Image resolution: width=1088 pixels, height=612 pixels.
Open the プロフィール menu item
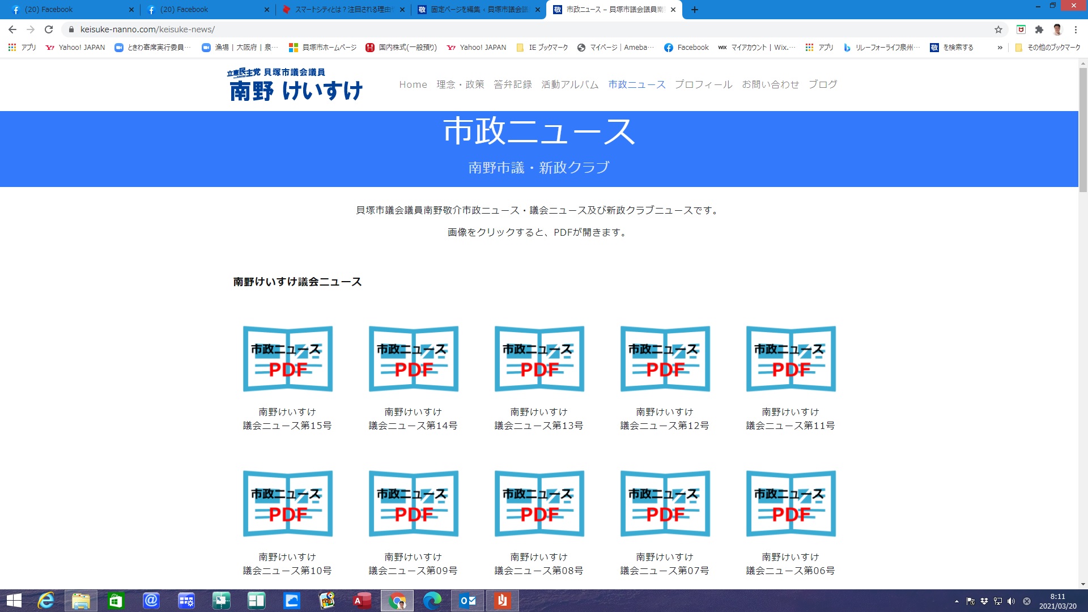703,84
